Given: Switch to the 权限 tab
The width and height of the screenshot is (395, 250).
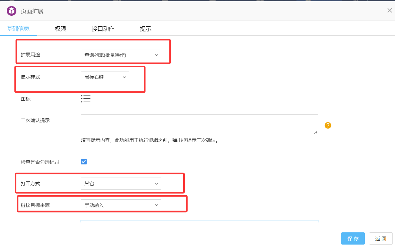Looking at the screenshot, I should 60,29.
